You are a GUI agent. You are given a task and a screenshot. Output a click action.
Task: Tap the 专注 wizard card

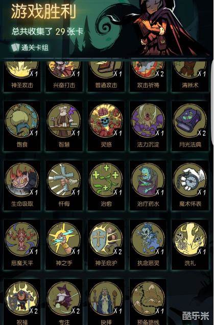click(x=64, y=302)
